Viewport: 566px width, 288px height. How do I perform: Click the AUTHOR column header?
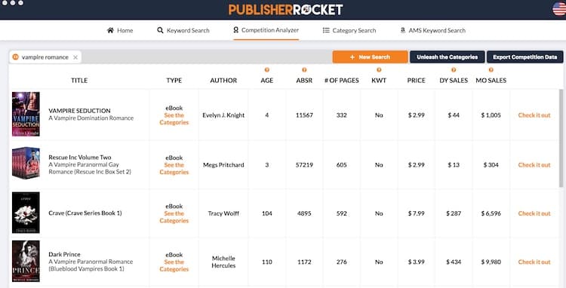[x=223, y=81]
